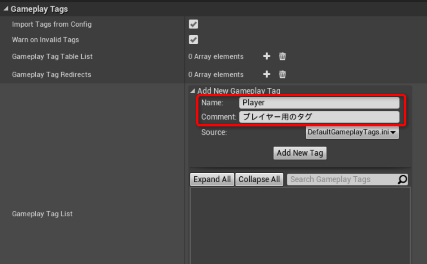This screenshot has width=427, height=264.
Task: Click the Collapse All button
Action: tap(259, 179)
